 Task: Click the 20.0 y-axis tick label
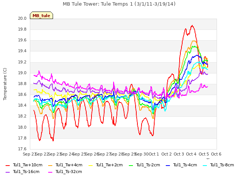coord(22,18)
